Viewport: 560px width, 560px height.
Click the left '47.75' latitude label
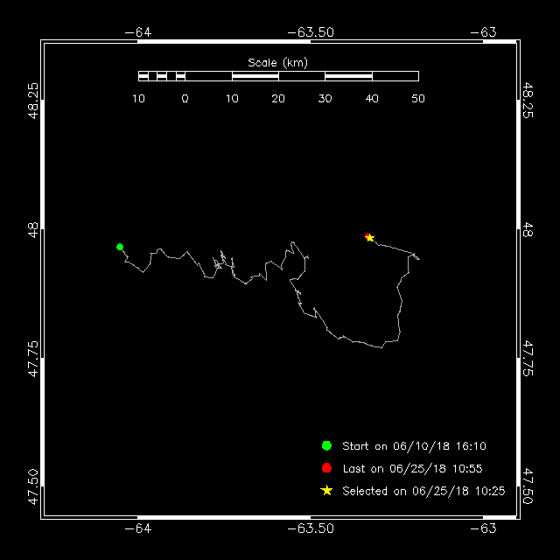33,359
